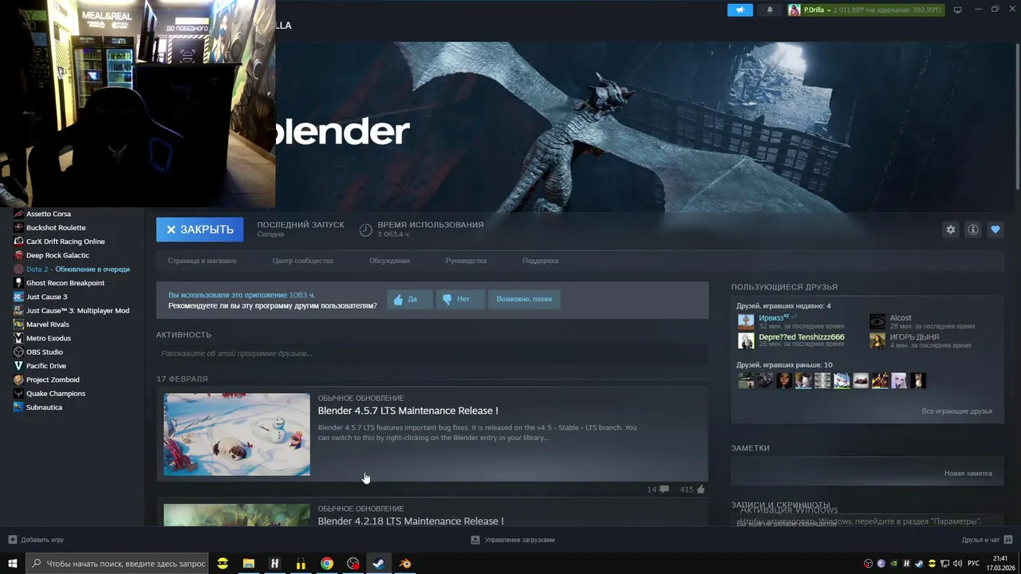The height and width of the screenshot is (574, 1021).
Task: Open the volume icon in system tray
Action: pyautogui.click(x=957, y=564)
